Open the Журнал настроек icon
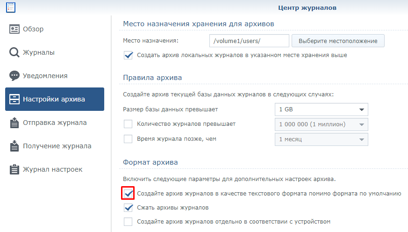Viewport: 408px width, 232px height. (14, 169)
